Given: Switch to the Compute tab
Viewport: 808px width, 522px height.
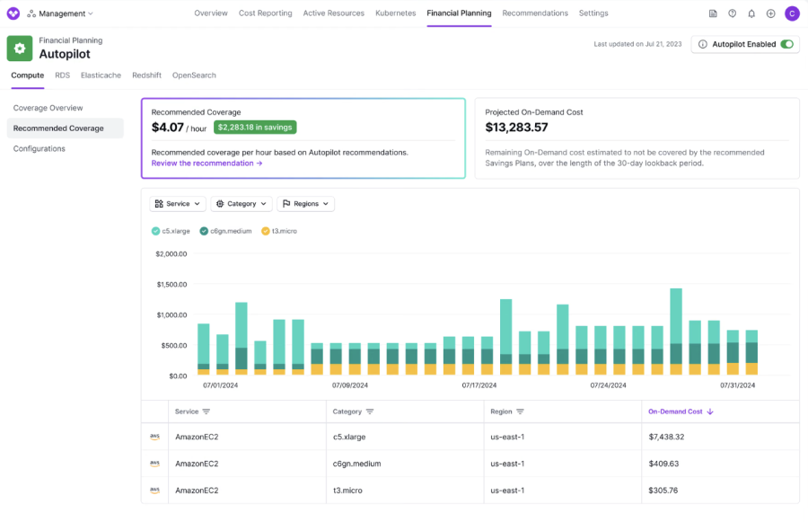Looking at the screenshot, I should click(27, 75).
